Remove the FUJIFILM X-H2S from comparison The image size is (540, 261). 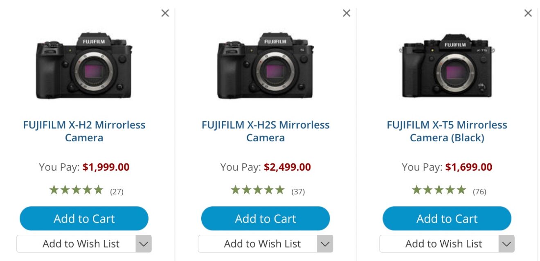coord(346,13)
